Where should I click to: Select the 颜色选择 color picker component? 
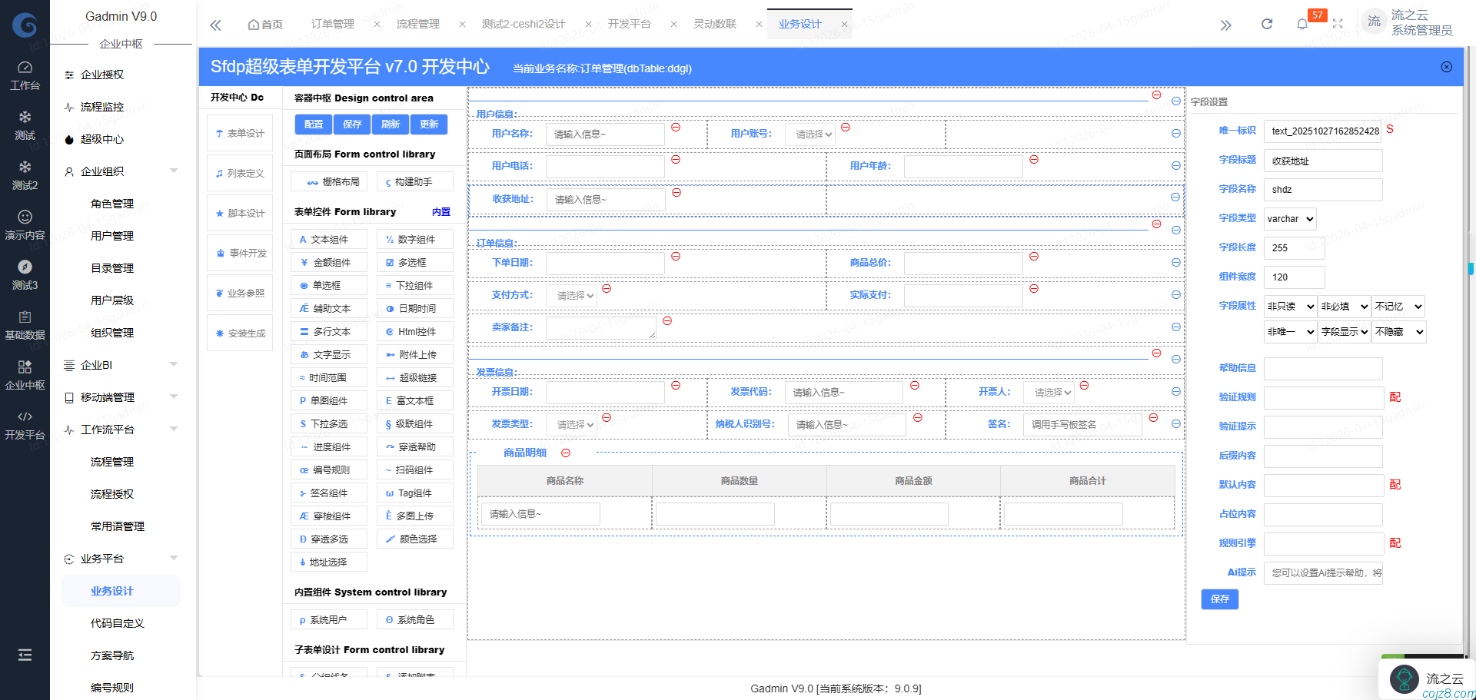414,539
